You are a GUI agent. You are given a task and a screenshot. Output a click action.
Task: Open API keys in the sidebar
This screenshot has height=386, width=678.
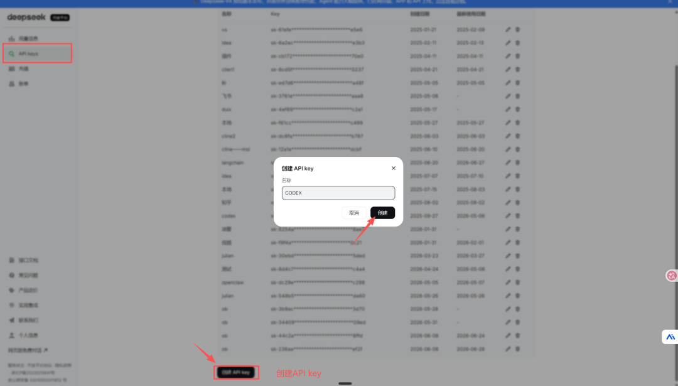[x=37, y=53]
